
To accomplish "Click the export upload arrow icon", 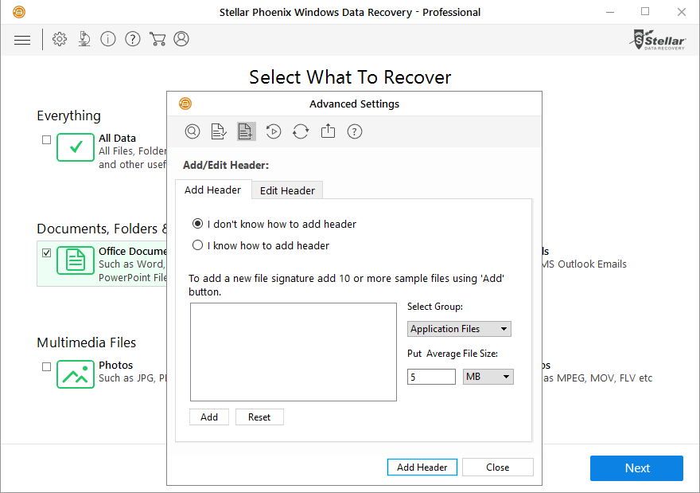I will pos(328,131).
